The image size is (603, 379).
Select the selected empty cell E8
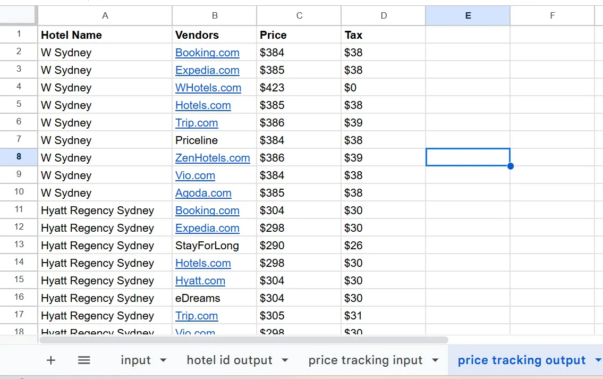coord(468,157)
